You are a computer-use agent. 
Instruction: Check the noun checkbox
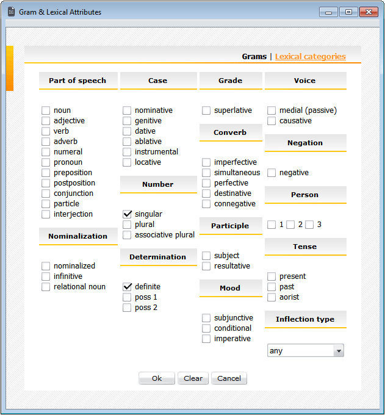click(46, 110)
